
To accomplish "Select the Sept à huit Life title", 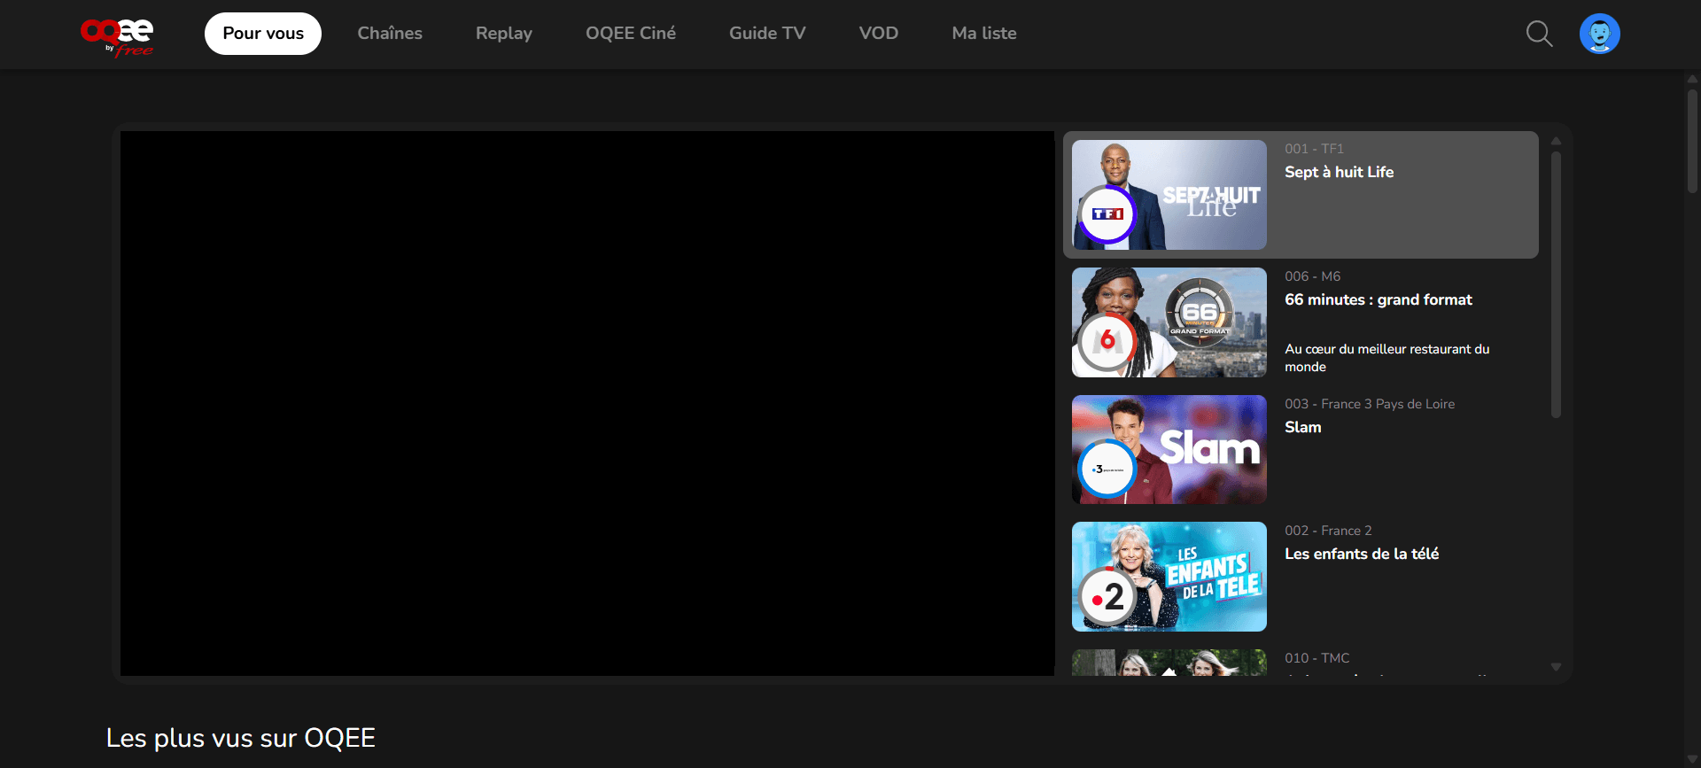I will point(1339,172).
